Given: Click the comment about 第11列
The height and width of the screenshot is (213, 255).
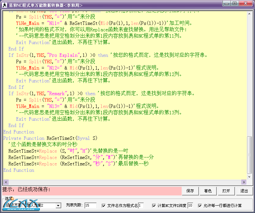Looking at the screenshot, I should coord(99,36).
